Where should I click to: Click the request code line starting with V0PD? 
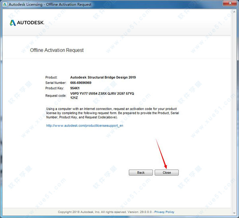[102, 93]
